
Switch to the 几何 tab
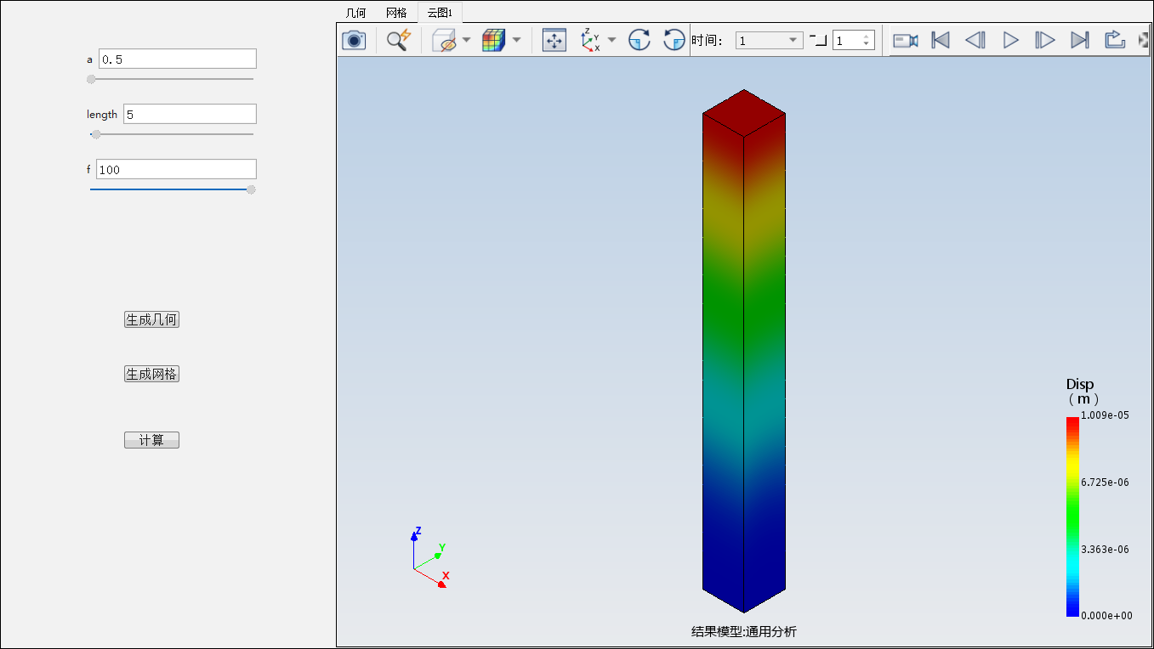(355, 13)
